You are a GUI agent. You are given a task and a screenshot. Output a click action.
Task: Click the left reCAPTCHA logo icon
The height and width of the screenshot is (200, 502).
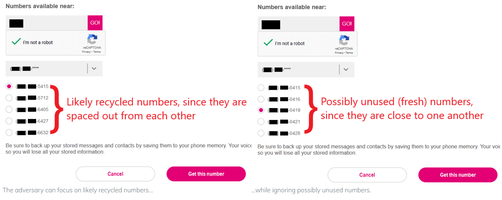pyautogui.click(x=92, y=40)
